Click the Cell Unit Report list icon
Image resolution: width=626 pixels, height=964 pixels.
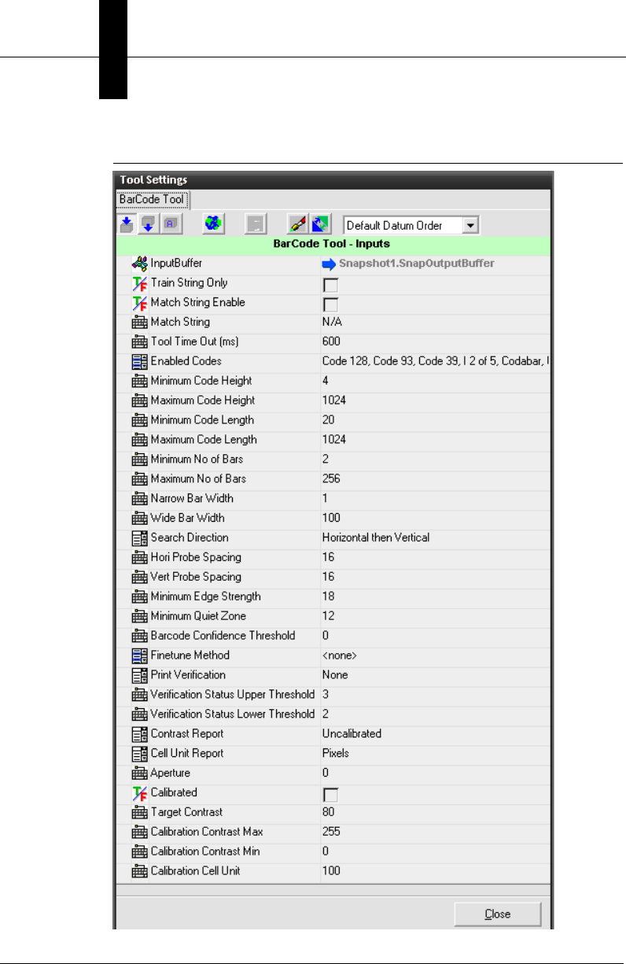[x=139, y=754]
